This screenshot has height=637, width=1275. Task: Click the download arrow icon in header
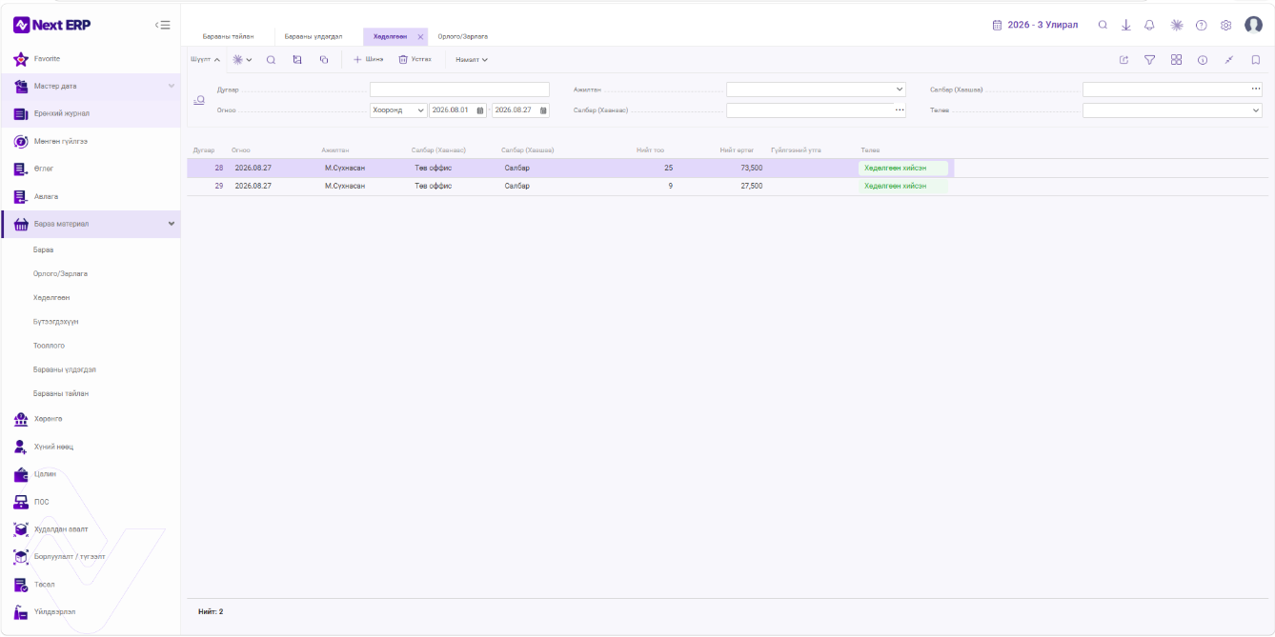1126,25
